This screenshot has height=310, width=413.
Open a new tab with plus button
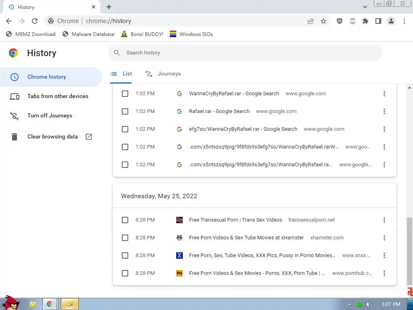pos(109,7)
